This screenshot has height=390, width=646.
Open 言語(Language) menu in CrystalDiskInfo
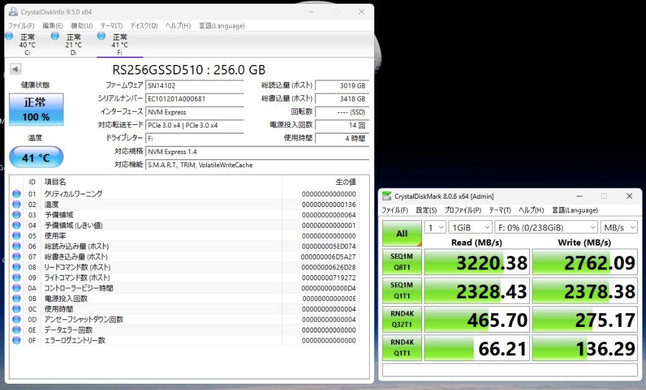[x=221, y=26]
